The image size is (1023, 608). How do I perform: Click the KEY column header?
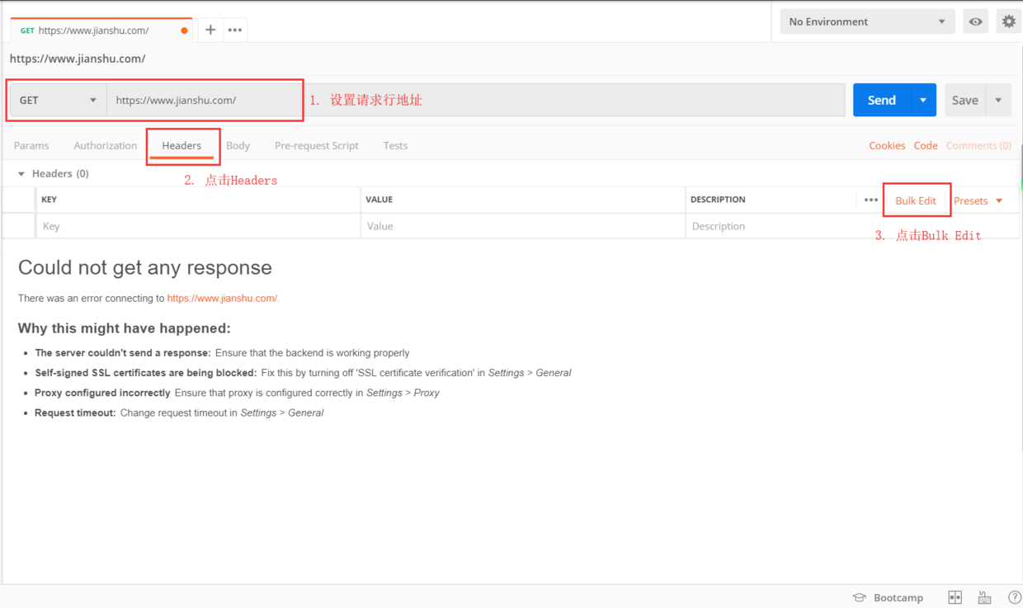49,200
